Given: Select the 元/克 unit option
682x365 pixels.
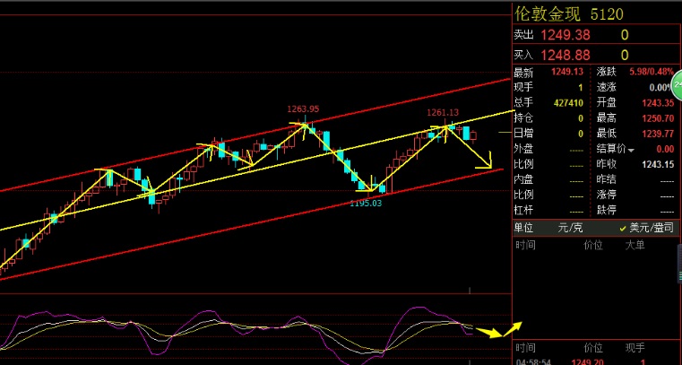Looking at the screenshot, I should [570, 228].
